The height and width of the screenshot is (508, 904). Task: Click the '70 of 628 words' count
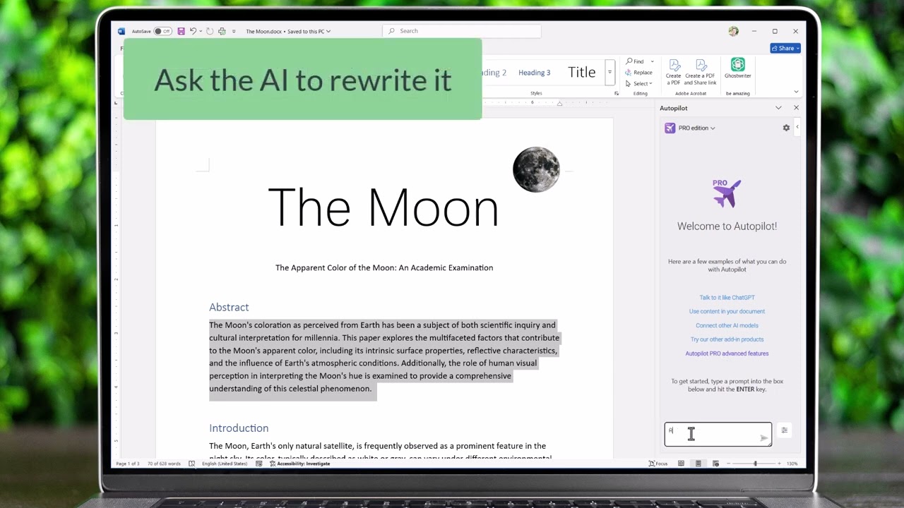(x=164, y=464)
